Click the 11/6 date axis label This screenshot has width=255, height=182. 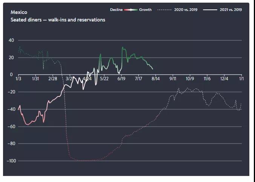point(207,79)
